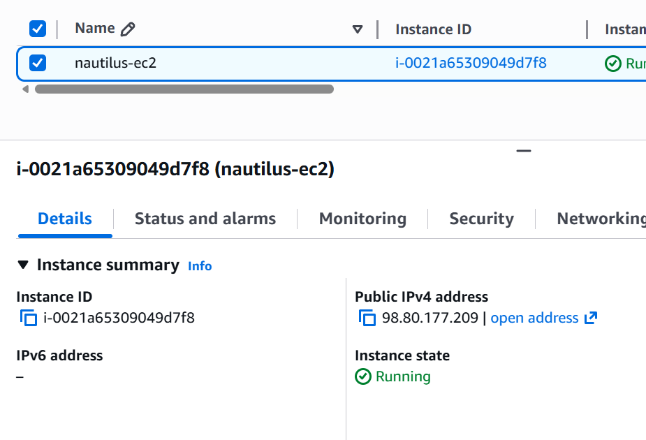Copy the Instance ID using copy icon

click(28, 318)
